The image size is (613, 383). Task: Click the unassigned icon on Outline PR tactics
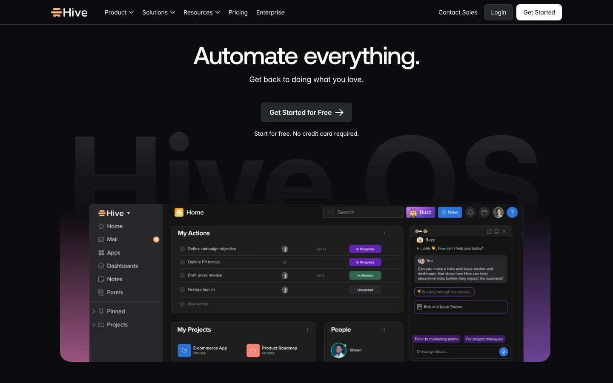click(285, 262)
